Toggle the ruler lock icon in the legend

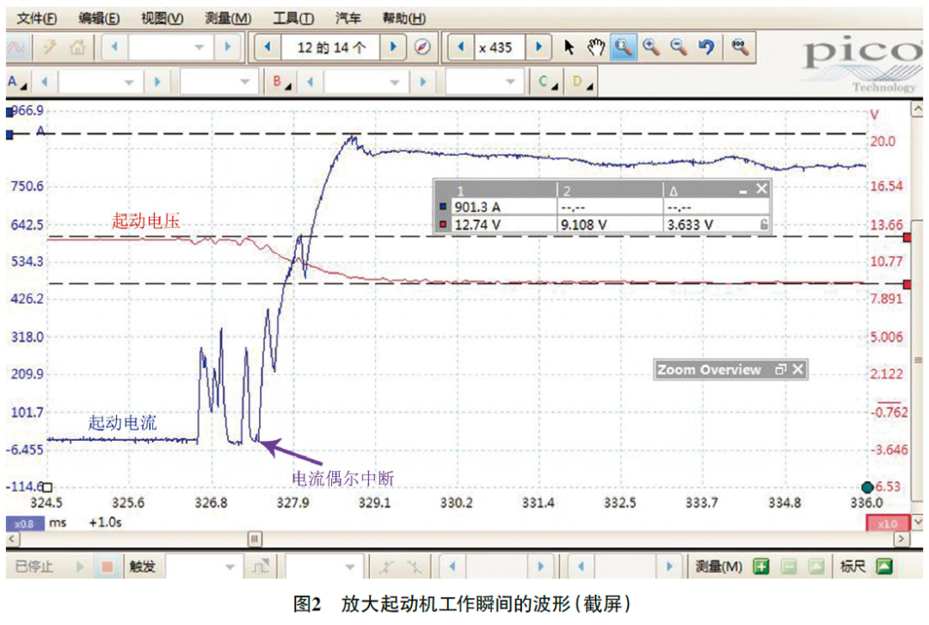tap(764, 225)
